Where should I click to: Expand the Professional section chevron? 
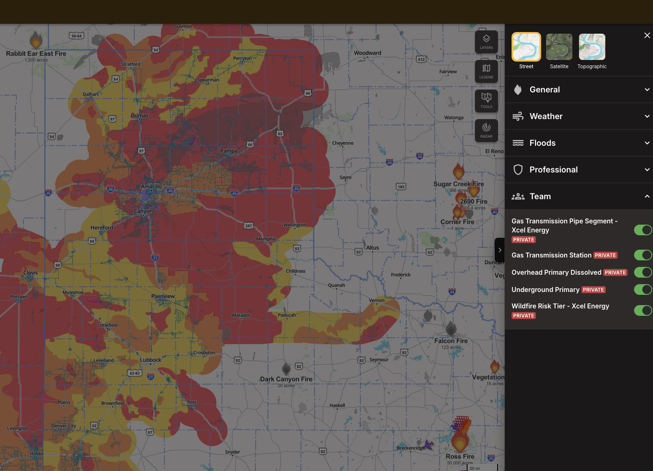click(x=647, y=170)
